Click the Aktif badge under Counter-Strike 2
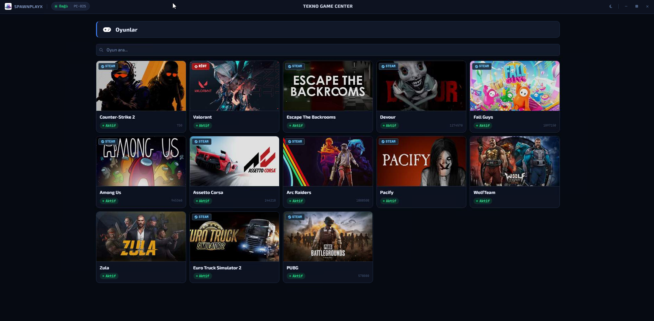The image size is (654, 321). pos(109,125)
